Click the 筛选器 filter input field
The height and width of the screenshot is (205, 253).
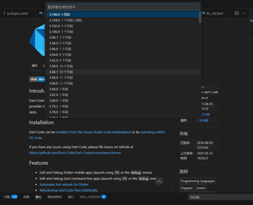click(x=219, y=197)
